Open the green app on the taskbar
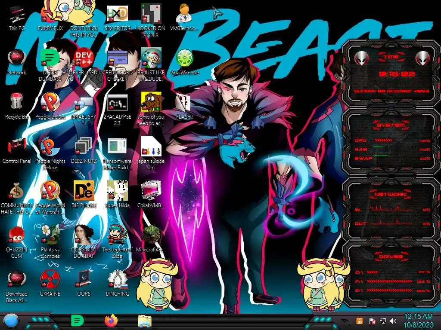The height and width of the screenshot is (330, 441). [x=78, y=321]
